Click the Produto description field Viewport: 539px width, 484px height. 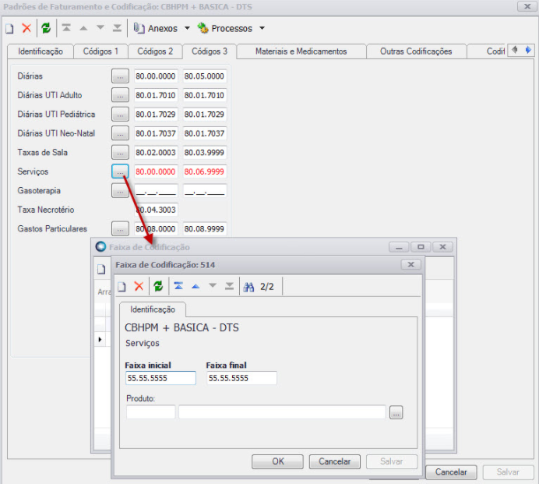click(x=282, y=412)
